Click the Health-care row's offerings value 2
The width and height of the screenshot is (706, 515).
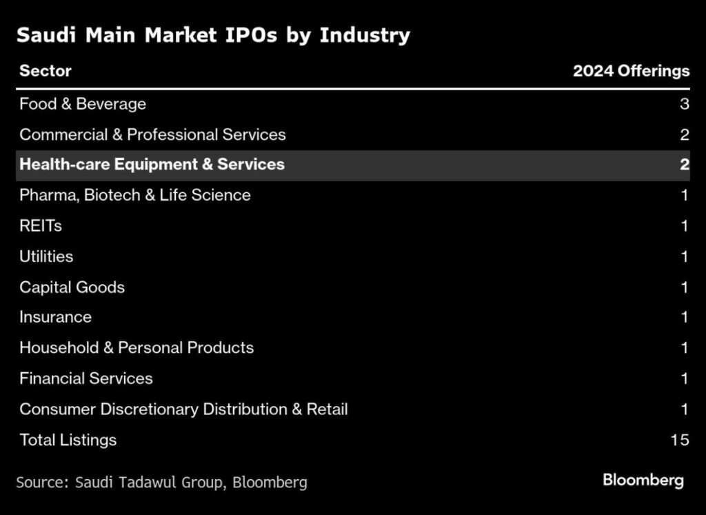click(x=684, y=165)
